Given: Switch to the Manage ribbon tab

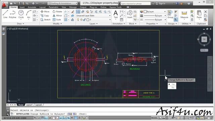Looking at the screenshot, I should click(73, 7).
